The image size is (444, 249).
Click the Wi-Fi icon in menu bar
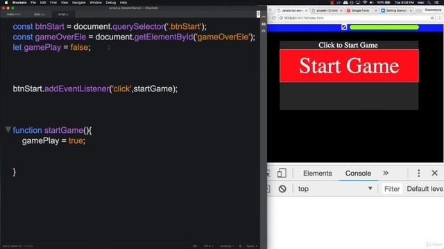365,3
